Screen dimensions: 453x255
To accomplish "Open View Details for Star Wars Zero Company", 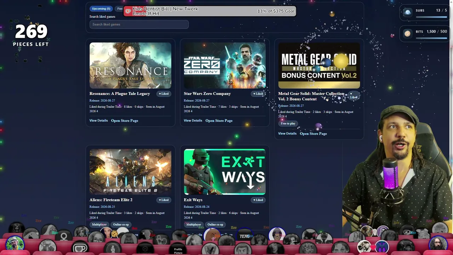I will tap(193, 120).
